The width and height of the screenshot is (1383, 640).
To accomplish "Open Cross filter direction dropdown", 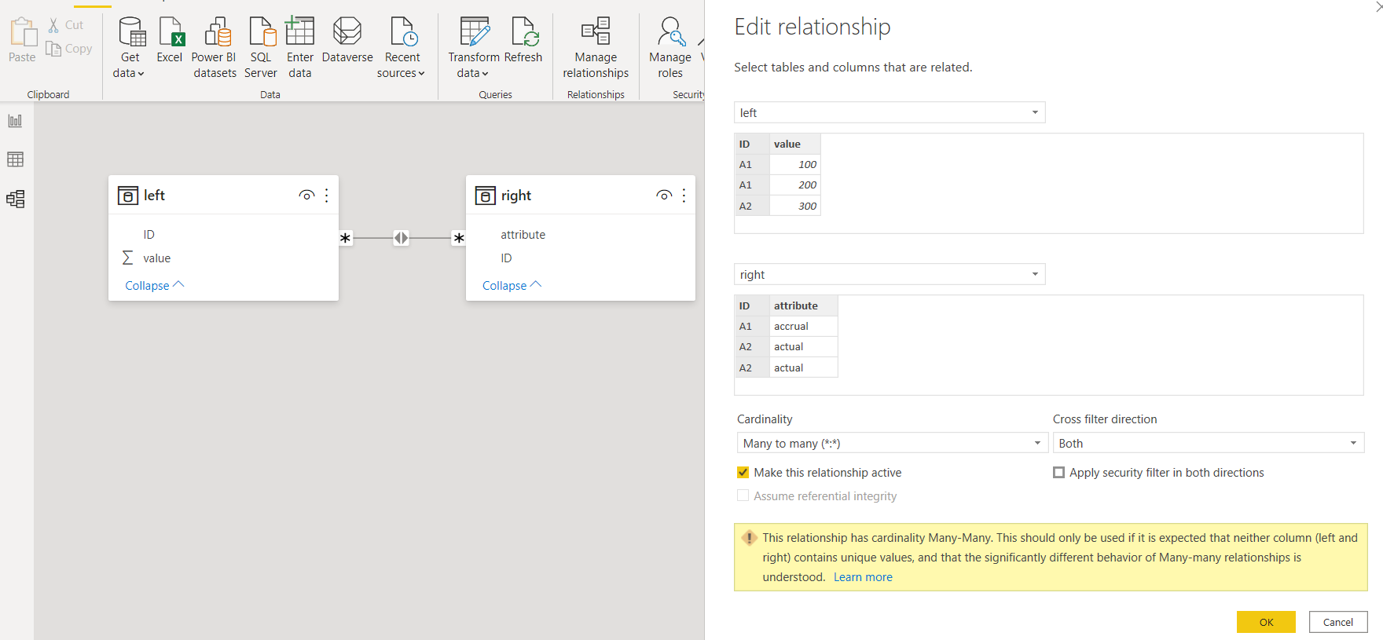I will point(1209,444).
